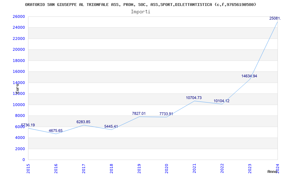This screenshot has height=175, width=281.
Task: Select the 2019 year axis label
Action: tap(139, 168)
